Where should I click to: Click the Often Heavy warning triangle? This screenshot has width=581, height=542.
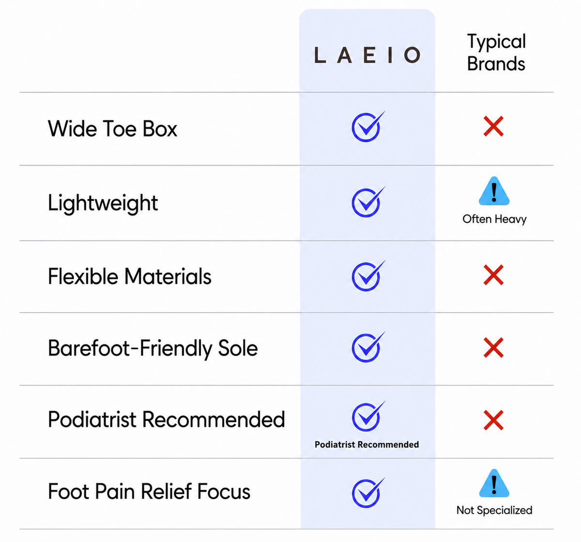(x=494, y=191)
